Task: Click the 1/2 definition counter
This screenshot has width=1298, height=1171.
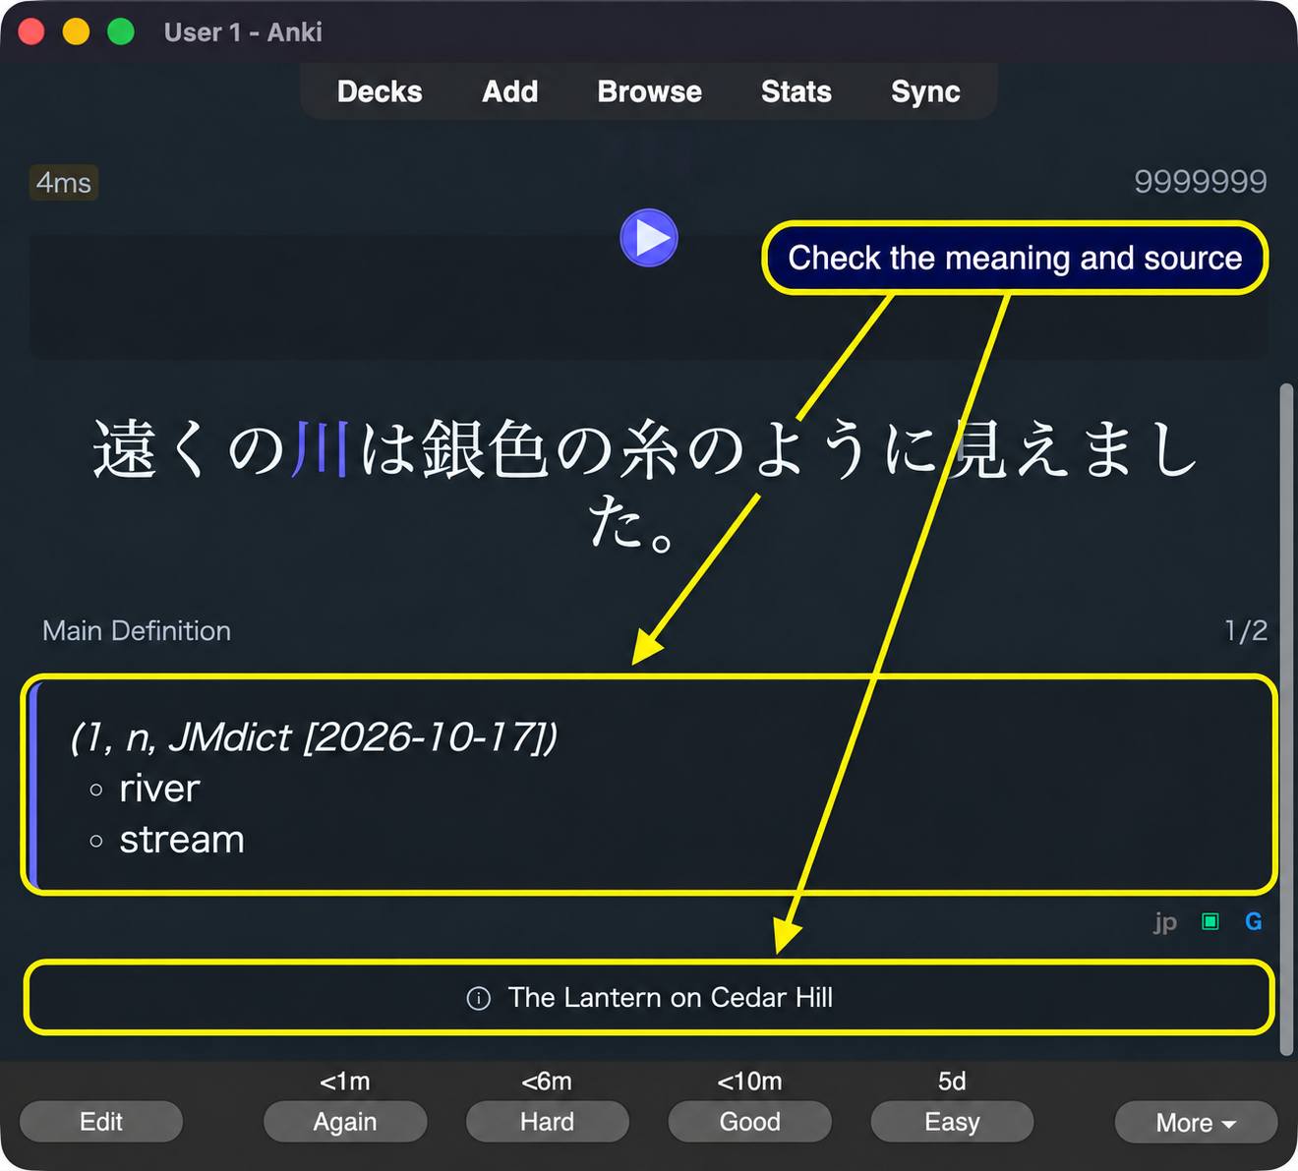Action: coord(1246,631)
